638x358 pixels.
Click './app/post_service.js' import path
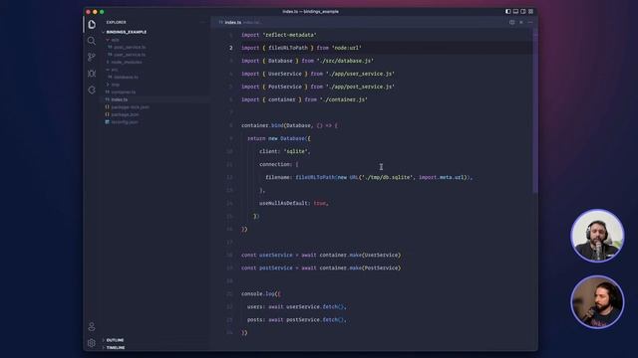coord(360,87)
